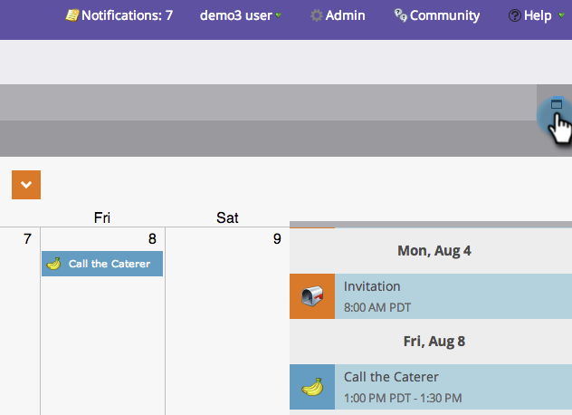Click the day 9 calendar cell
This screenshot has height=415, width=572.
click(226, 317)
